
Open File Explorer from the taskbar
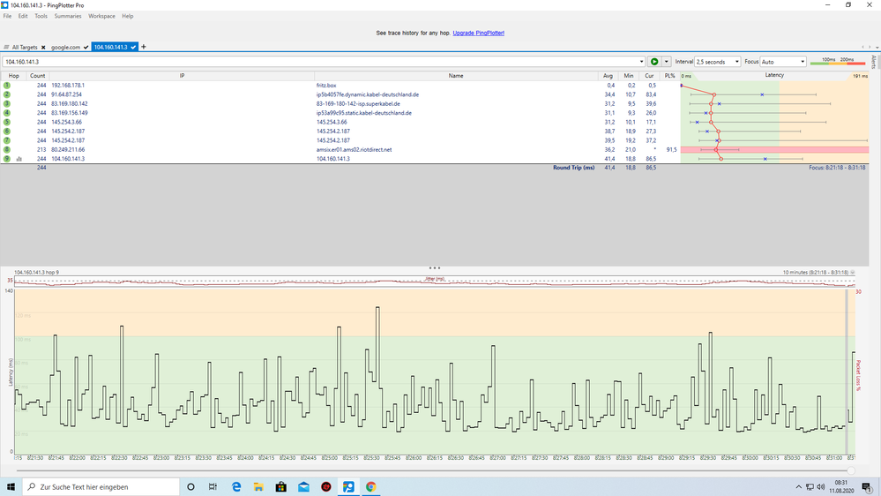[x=258, y=487]
